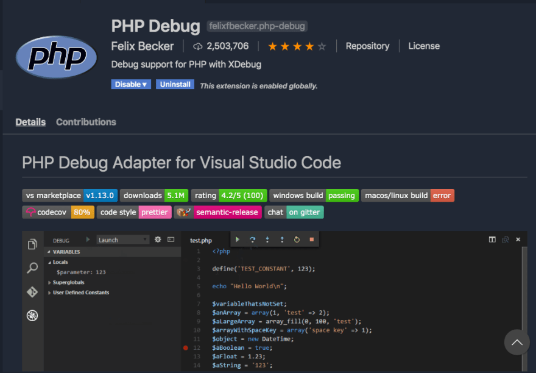Screen dimensions: 536x373
Task: Open debug console icon next to gear
Action: coord(171,240)
